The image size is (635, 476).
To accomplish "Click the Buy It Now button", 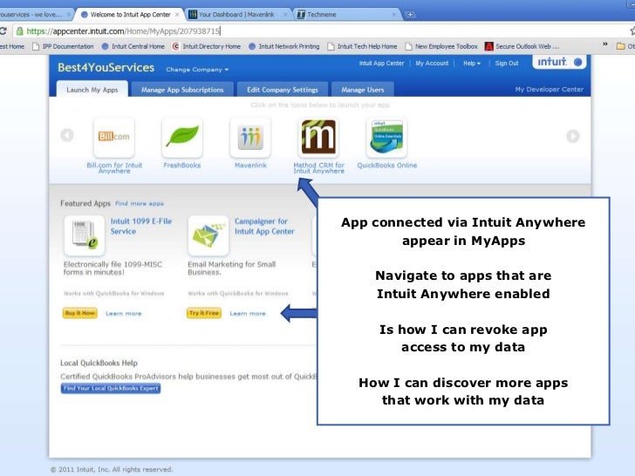I will tap(79, 313).
